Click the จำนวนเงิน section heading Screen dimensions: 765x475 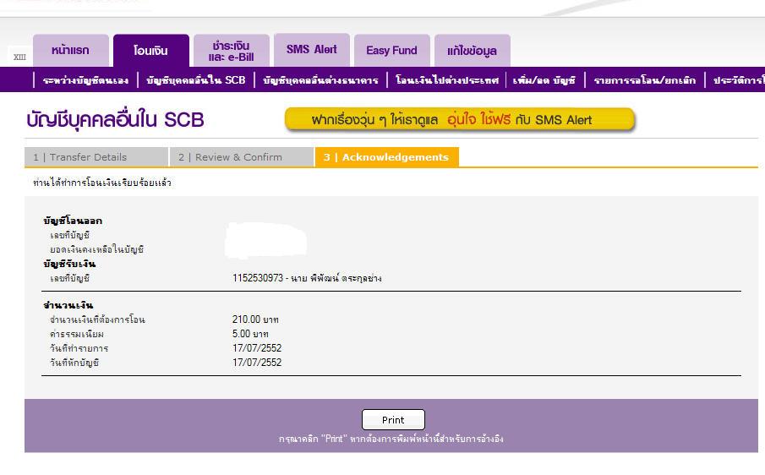[68, 305]
